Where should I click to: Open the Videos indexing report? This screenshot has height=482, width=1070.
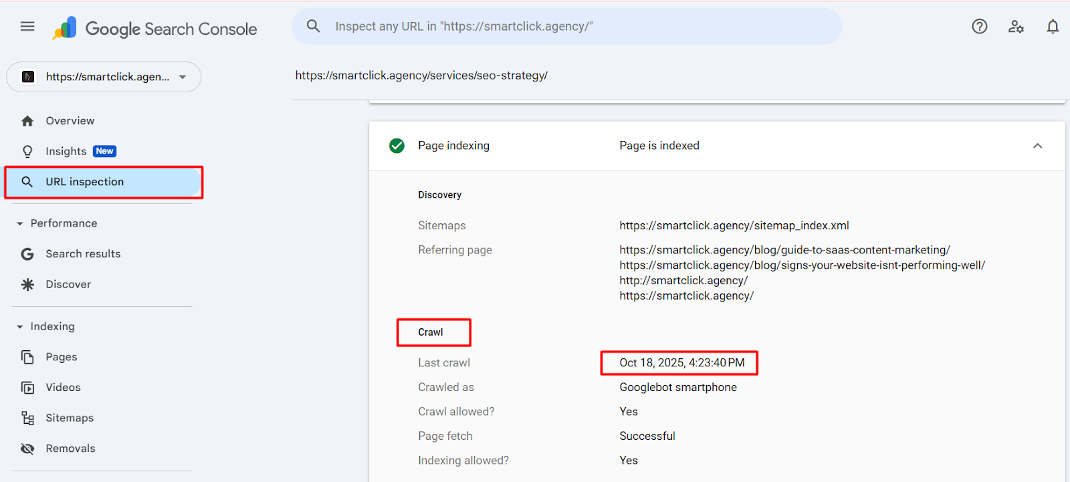pos(63,388)
